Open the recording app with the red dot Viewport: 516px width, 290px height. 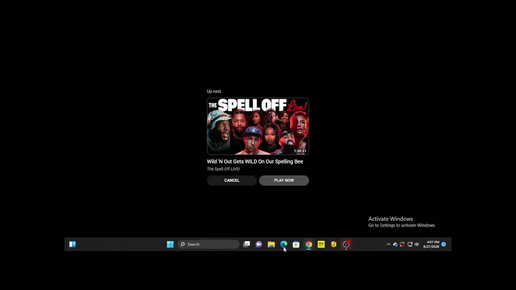click(x=346, y=244)
